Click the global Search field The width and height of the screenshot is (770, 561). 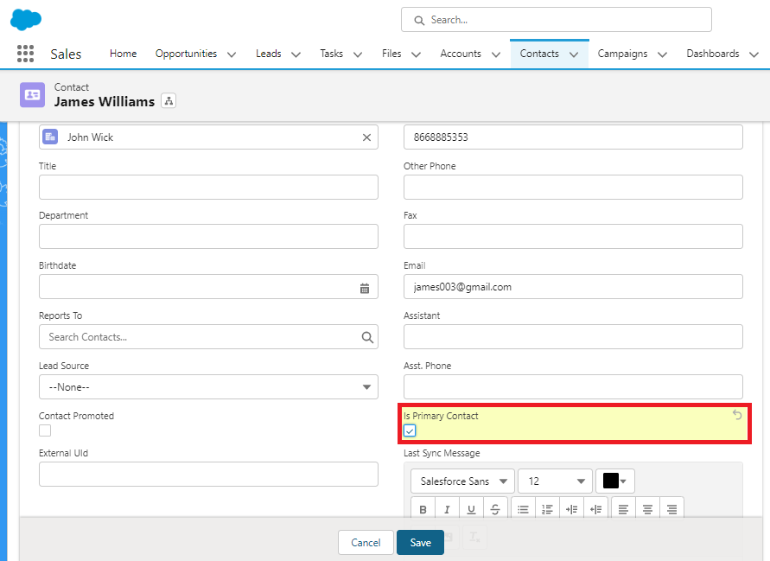point(557,20)
